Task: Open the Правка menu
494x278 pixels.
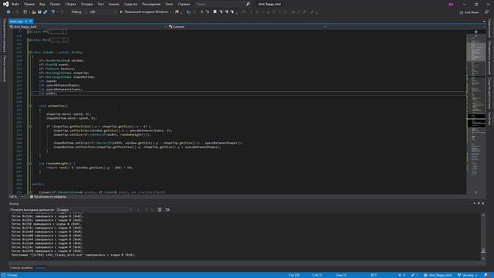Action: [x=29, y=4]
